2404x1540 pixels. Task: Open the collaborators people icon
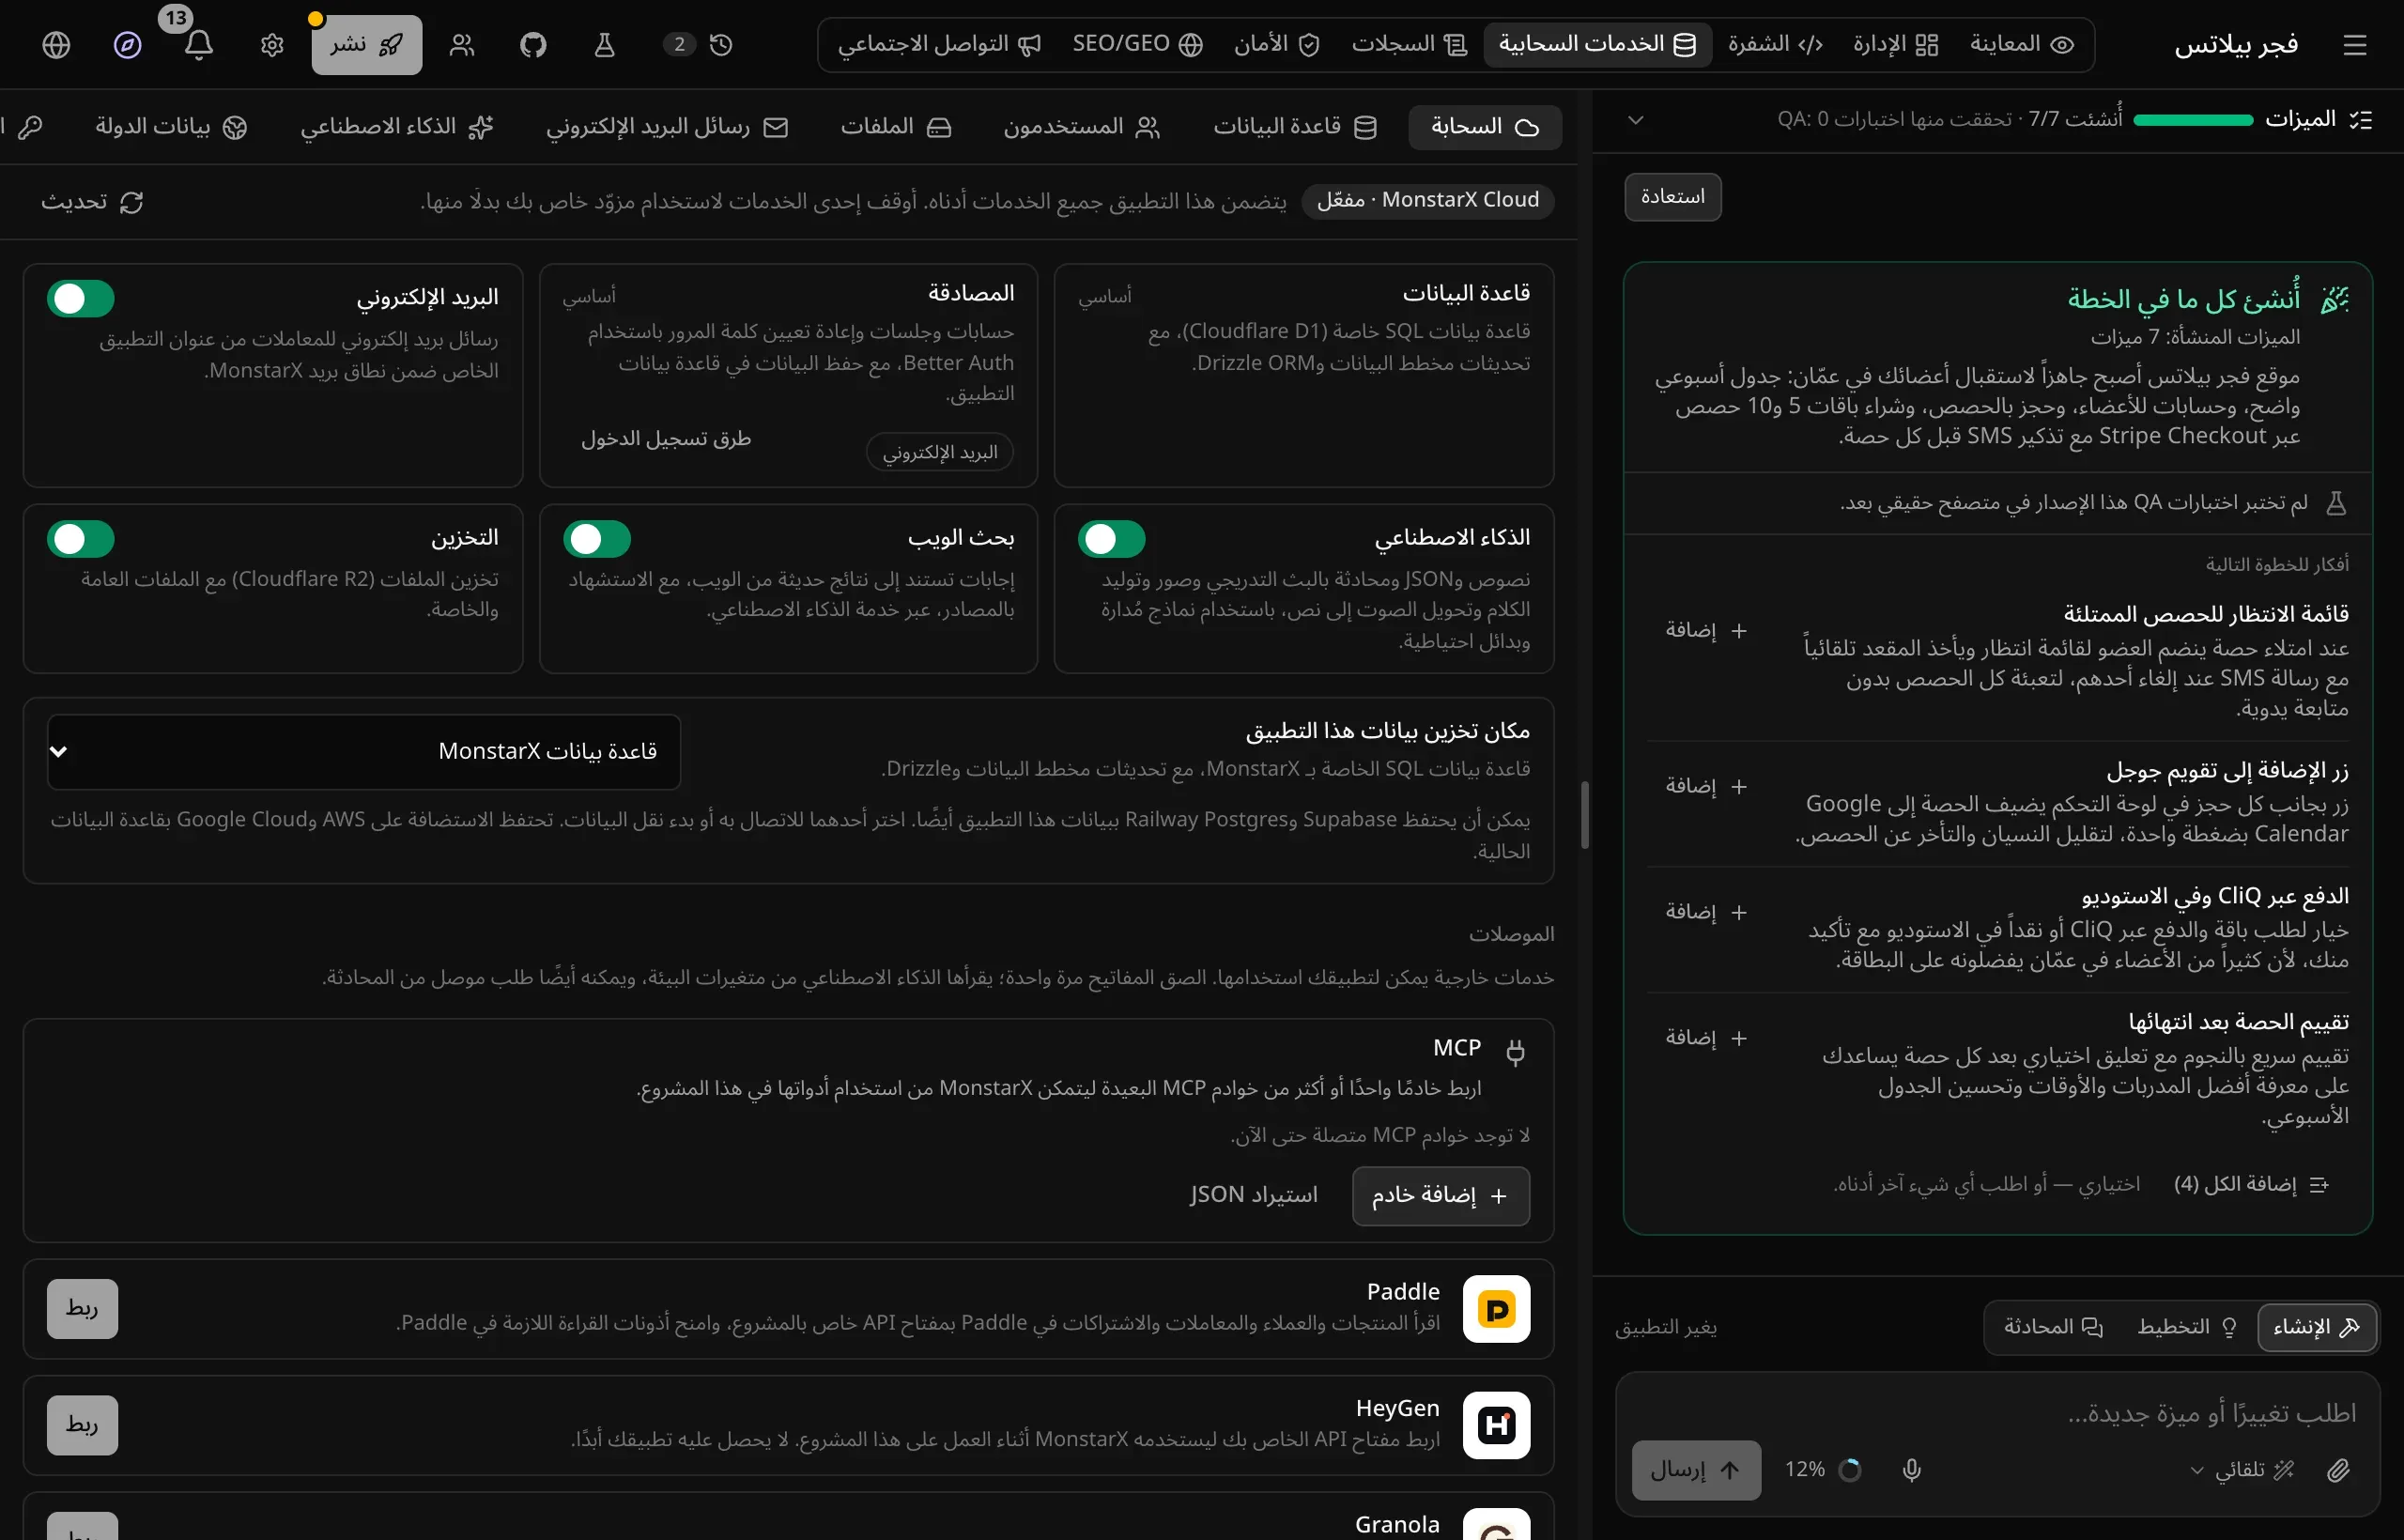tap(462, 45)
